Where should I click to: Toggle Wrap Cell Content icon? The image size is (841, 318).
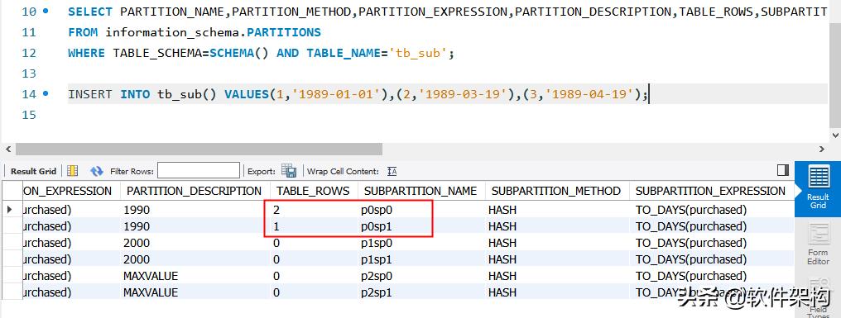point(392,171)
